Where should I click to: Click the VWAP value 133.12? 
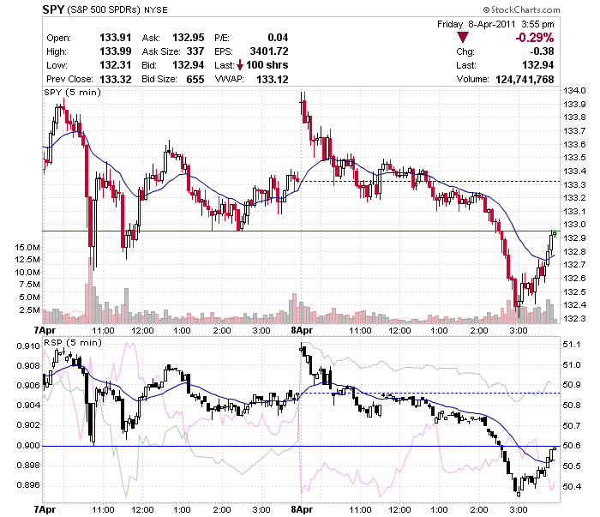tap(272, 79)
